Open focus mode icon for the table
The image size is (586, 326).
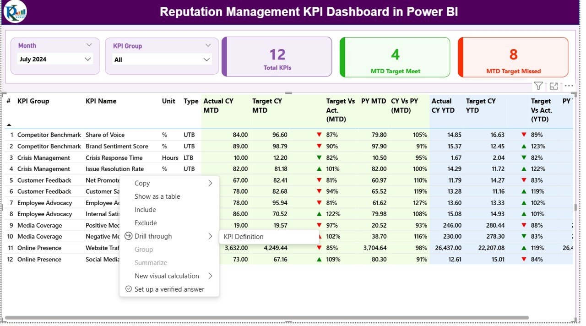point(553,86)
